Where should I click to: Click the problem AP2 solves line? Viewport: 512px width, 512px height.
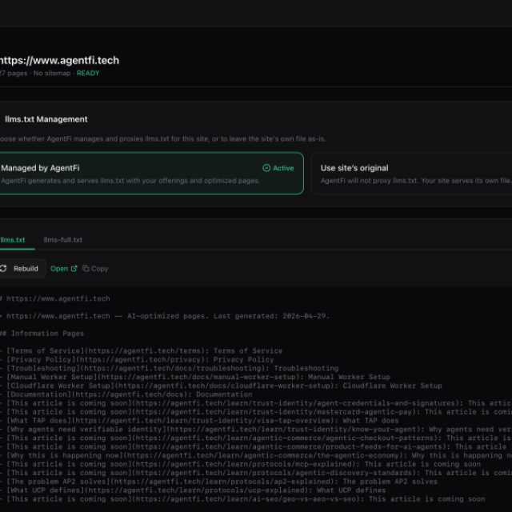[218, 482]
